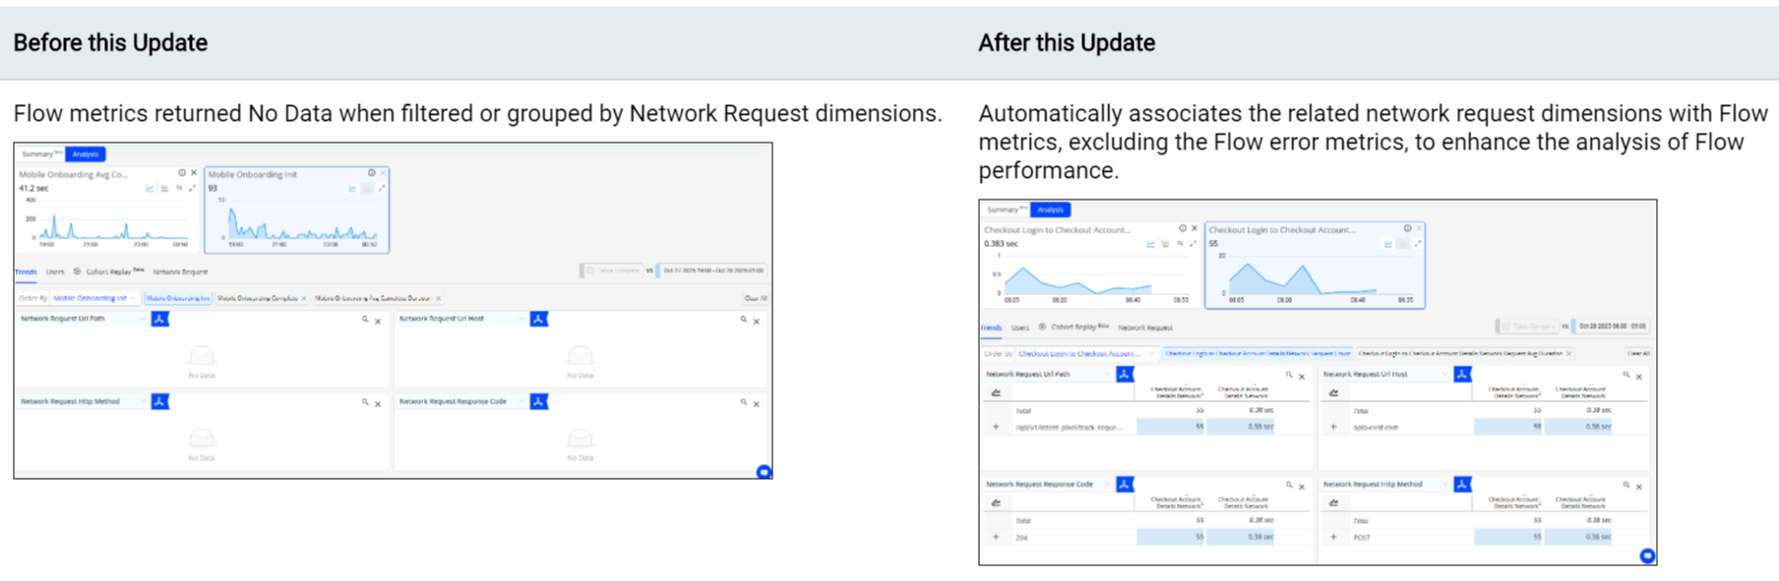
Task: Open the chat bubble icon in After screenshot
Action: [1647, 556]
